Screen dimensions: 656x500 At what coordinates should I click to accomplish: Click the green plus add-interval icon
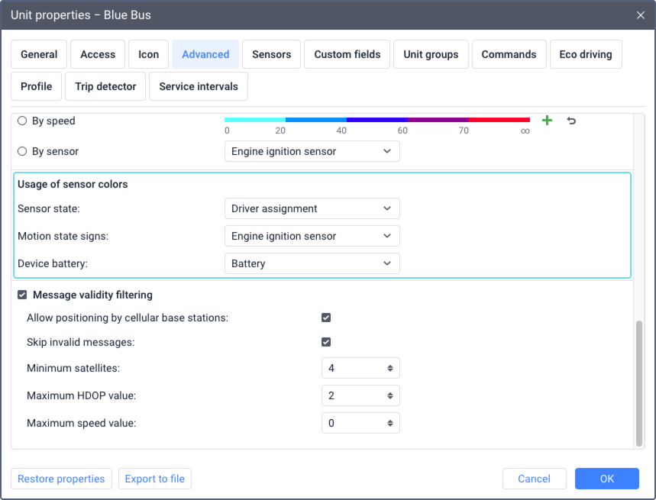(x=547, y=121)
